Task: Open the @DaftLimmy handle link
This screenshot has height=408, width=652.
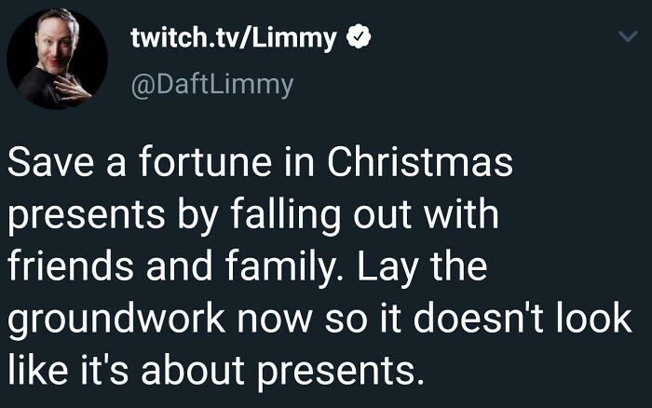Action: click(212, 86)
